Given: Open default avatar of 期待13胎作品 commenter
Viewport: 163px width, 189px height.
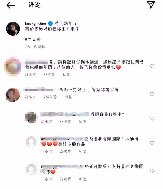Looking at the screenshot, I should click(31, 142).
